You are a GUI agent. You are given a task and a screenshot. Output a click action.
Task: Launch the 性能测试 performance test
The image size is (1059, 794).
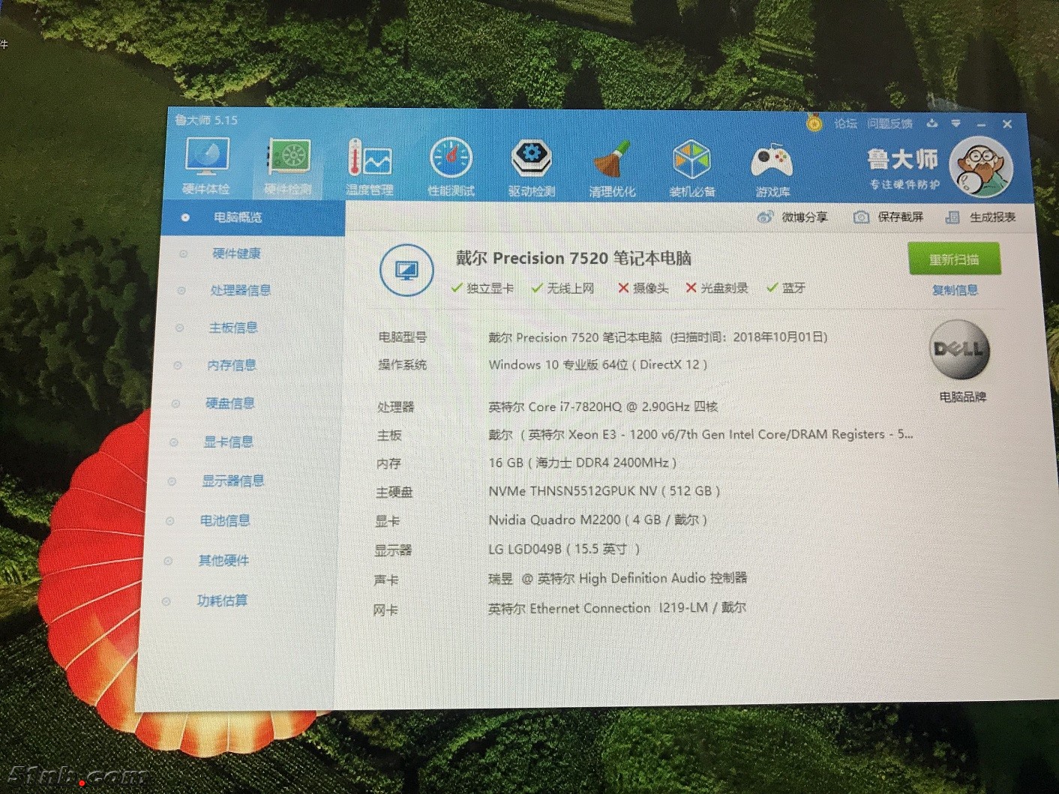[451, 167]
